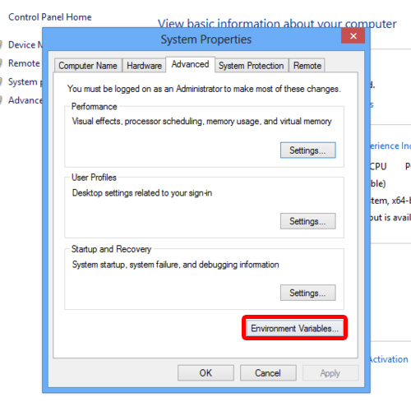The width and height of the screenshot is (411, 411).
Task: Cancel the System Properties dialog
Action: point(268,373)
